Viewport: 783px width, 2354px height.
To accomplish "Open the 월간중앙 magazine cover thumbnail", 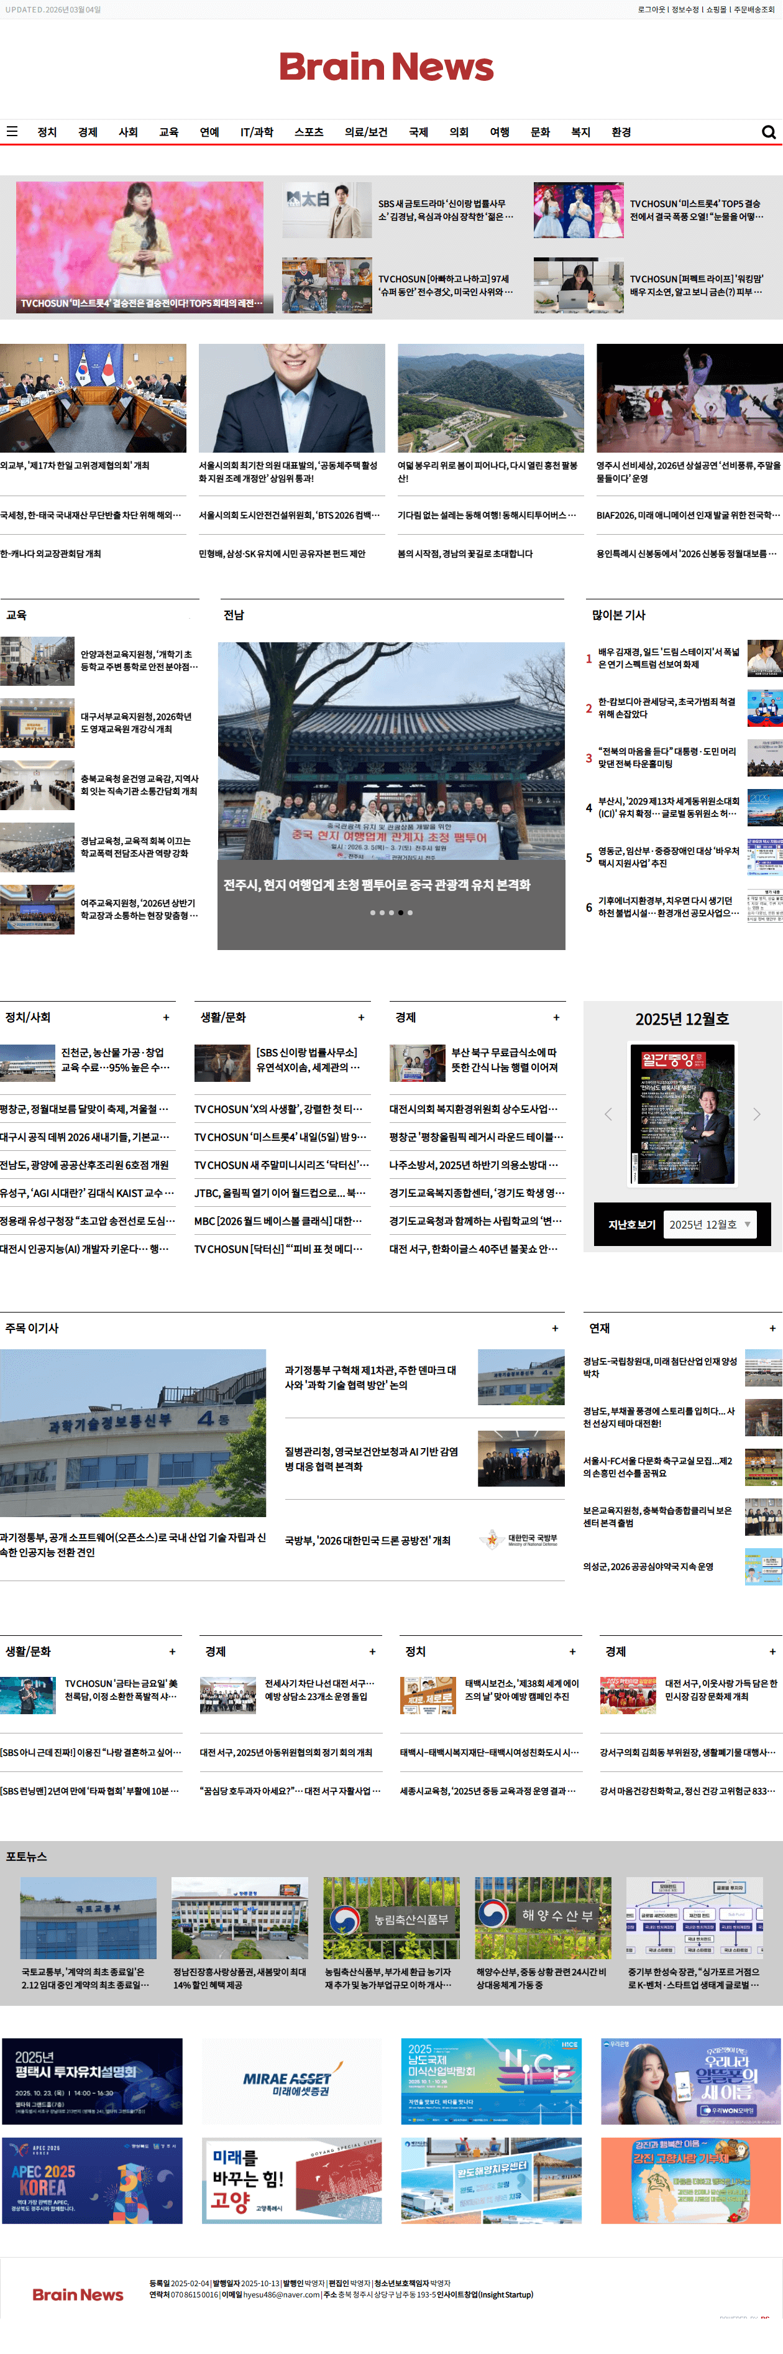I will tap(682, 1114).
